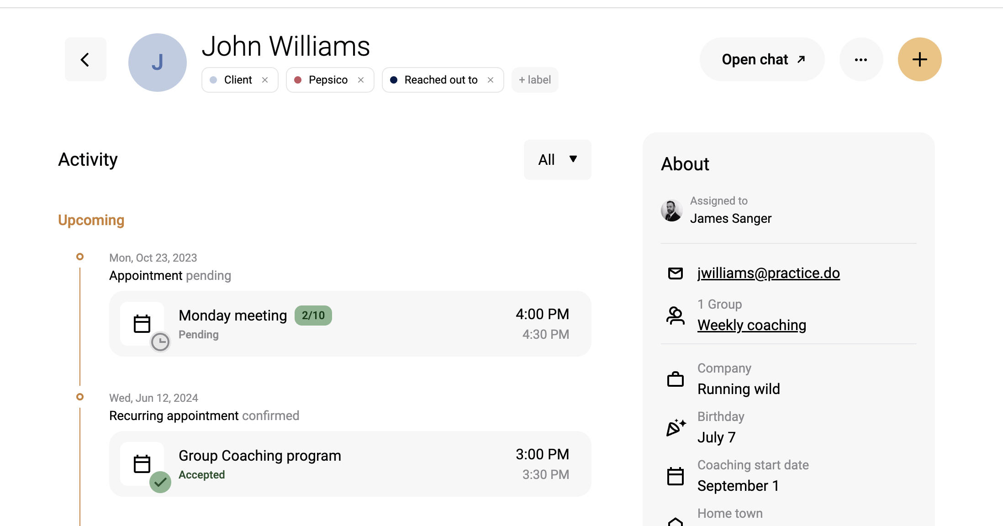The width and height of the screenshot is (1003, 526).
Task: Click the orange plus add button
Action: tap(919, 59)
